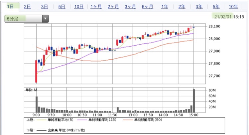Image resolution: width=249 pixels, height=135 pixels.
Task: View the 1年 chart range
Action: (x=165, y=7)
